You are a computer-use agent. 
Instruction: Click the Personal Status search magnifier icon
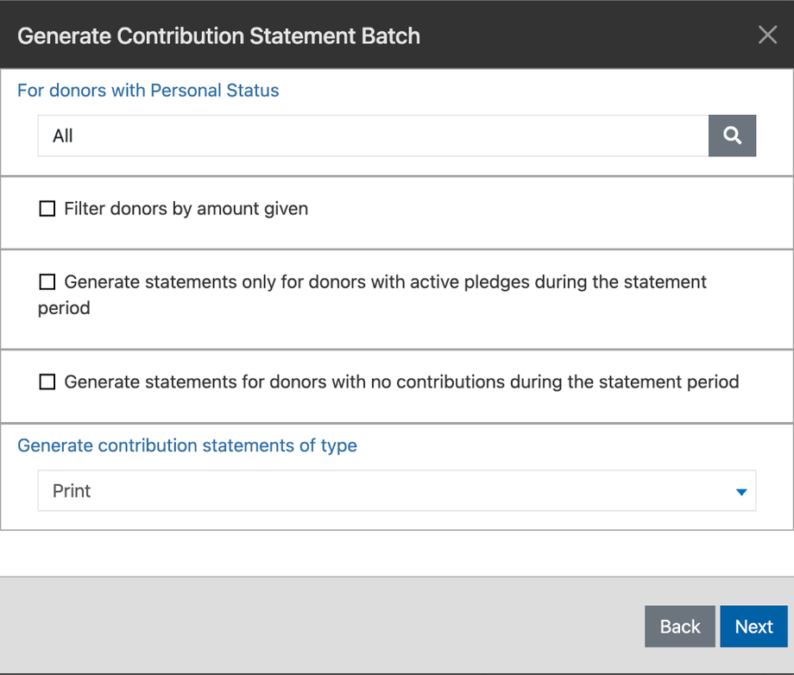(x=732, y=136)
